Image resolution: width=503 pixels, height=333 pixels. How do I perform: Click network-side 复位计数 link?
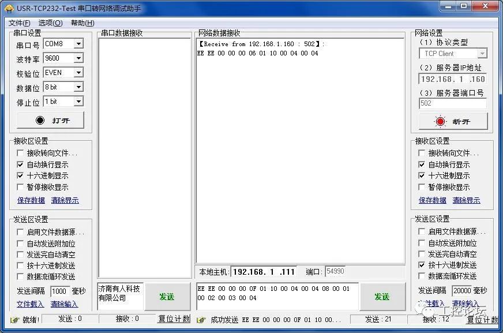[x=482, y=320]
